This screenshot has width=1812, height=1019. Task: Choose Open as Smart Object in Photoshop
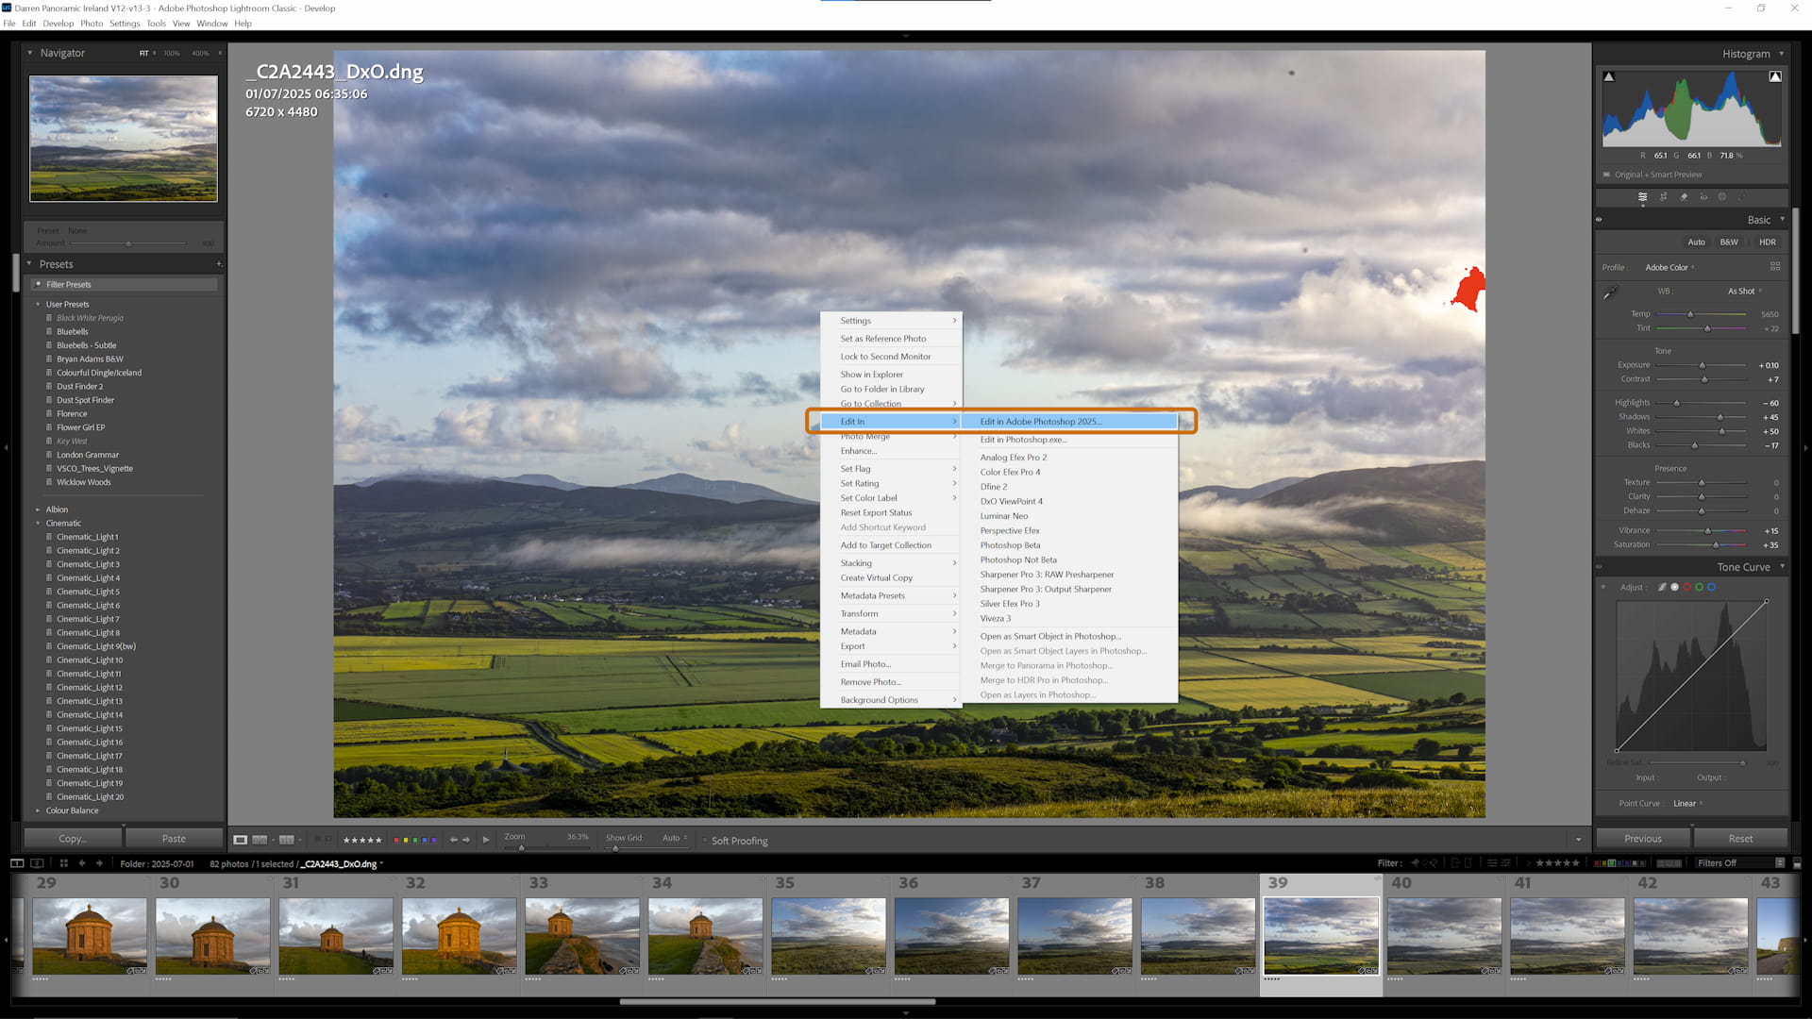click(x=1050, y=637)
